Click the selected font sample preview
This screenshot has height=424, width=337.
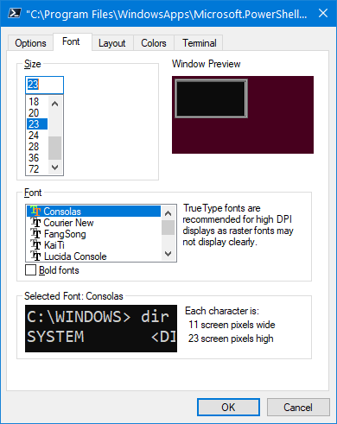pyautogui.click(x=101, y=328)
